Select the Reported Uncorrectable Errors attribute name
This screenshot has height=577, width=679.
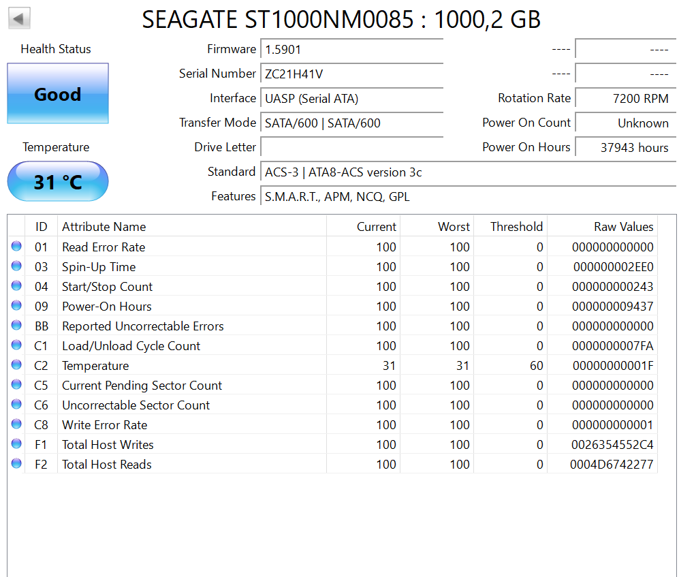[143, 326]
